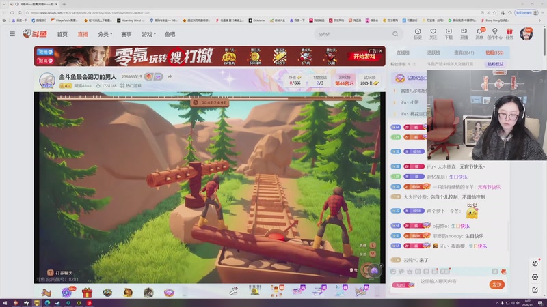Open 历史 watch history icon
547x307 pixels.
point(418,33)
